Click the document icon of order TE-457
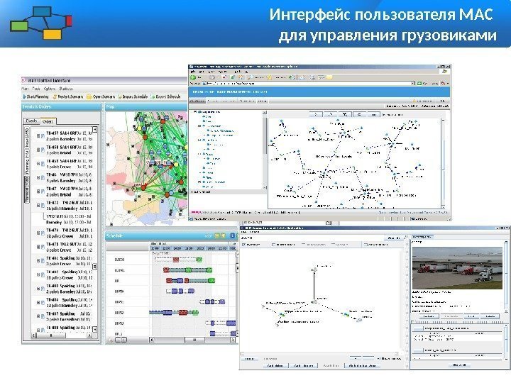This screenshot has height=383, width=511. point(43,136)
